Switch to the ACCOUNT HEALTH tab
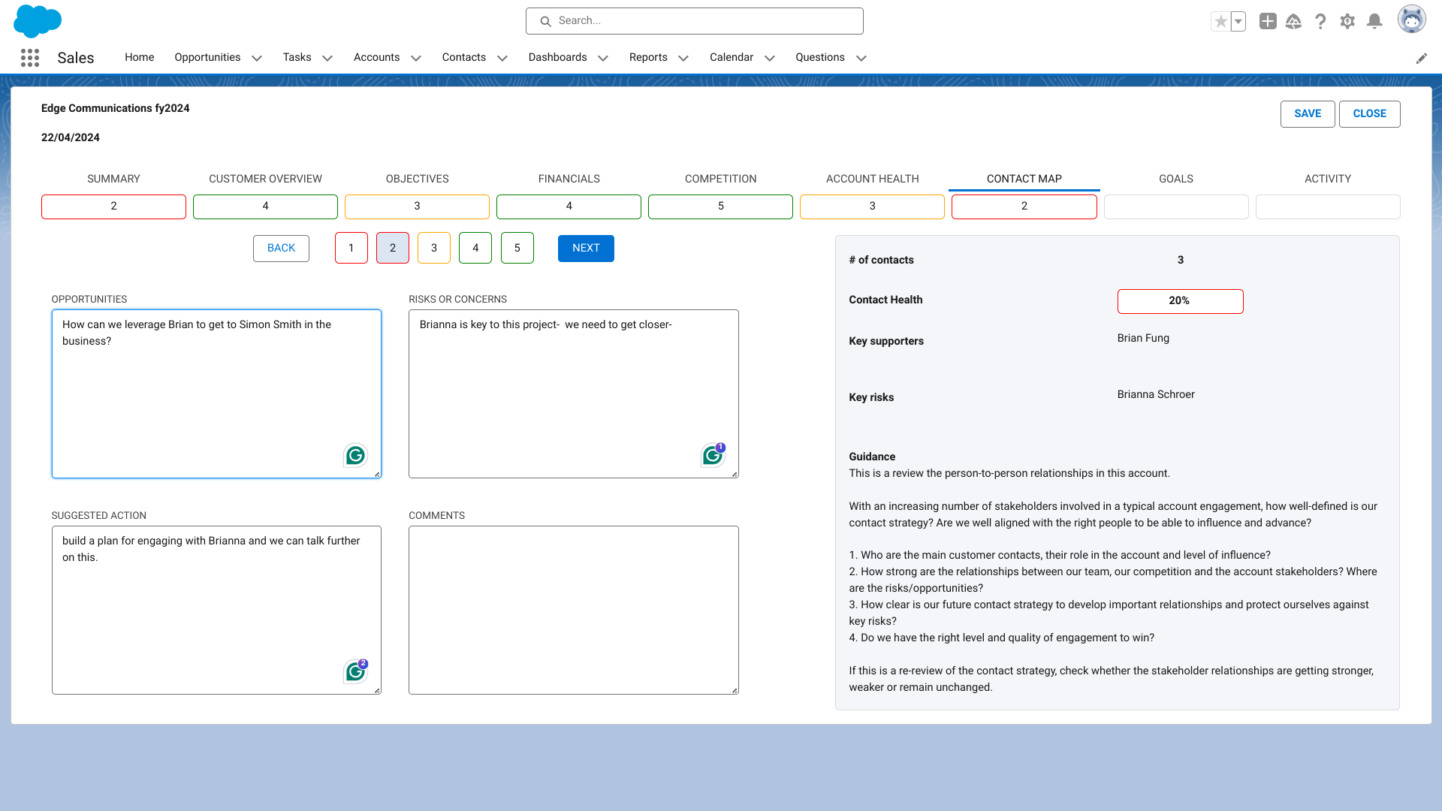The width and height of the screenshot is (1442, 811). [x=872, y=179]
